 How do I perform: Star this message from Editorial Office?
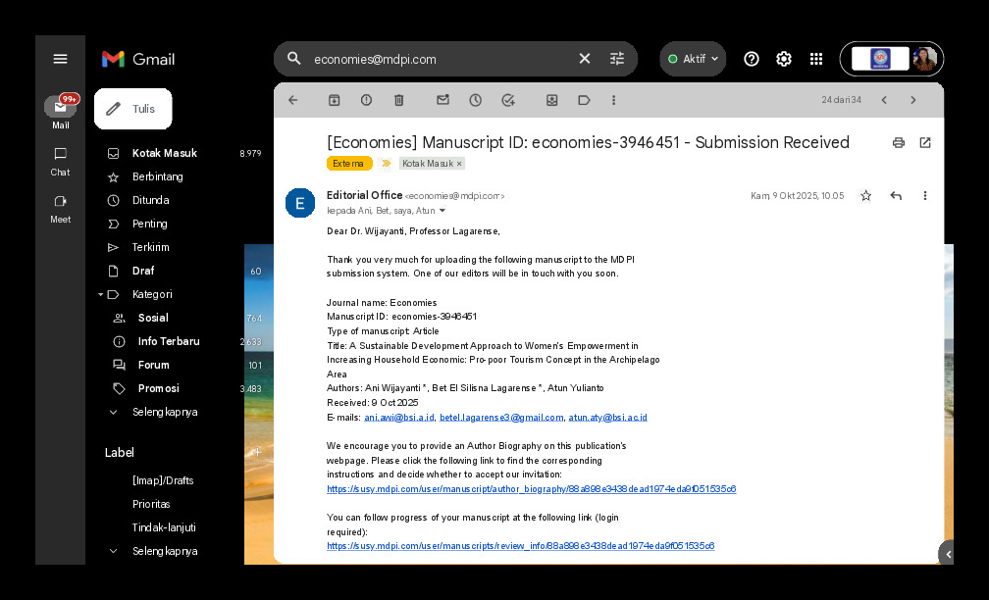click(866, 195)
